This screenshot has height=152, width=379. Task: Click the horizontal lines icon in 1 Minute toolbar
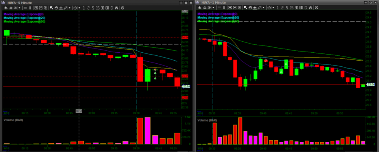pos(219,8)
